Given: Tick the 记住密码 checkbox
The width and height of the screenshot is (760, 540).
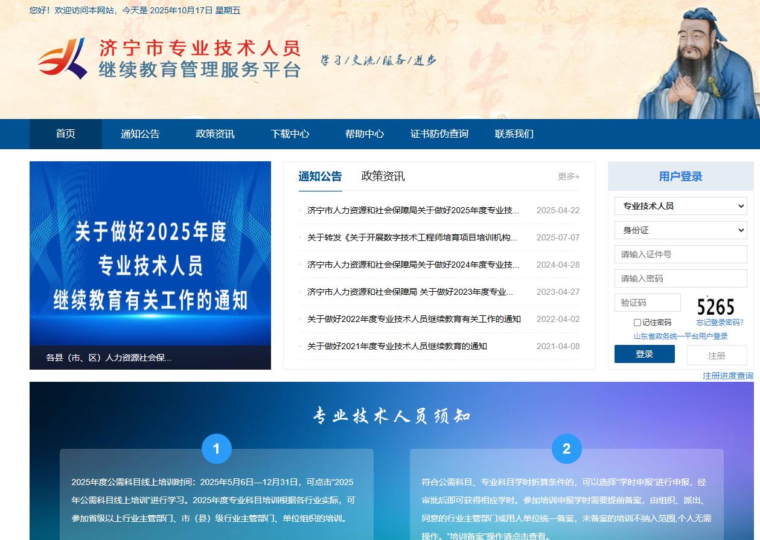Looking at the screenshot, I should pyautogui.click(x=637, y=323).
